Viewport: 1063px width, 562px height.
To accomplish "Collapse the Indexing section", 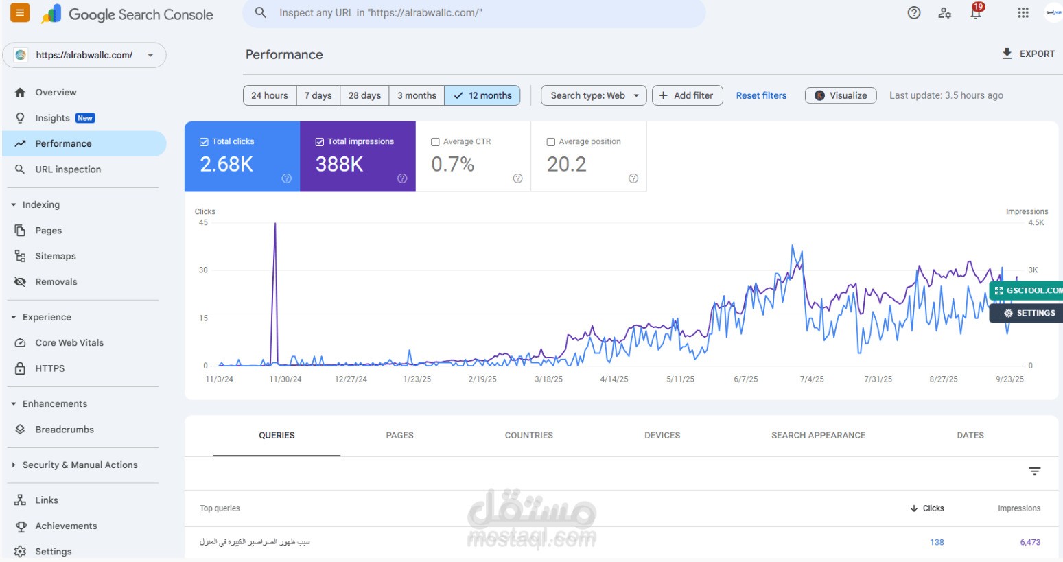I will pos(14,204).
